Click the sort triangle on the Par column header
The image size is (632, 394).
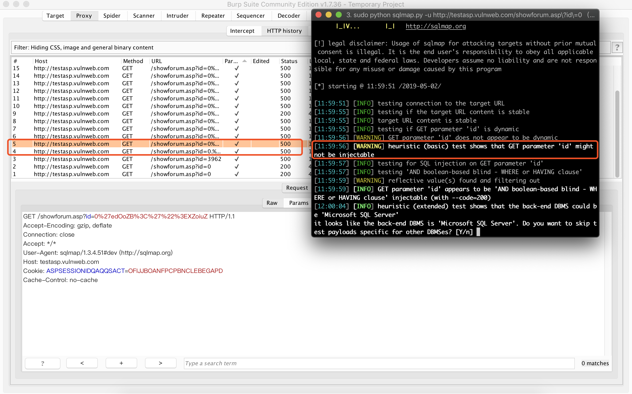(x=244, y=61)
